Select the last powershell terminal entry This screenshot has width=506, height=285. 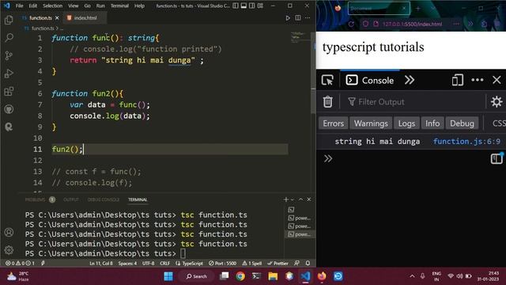[300, 234]
